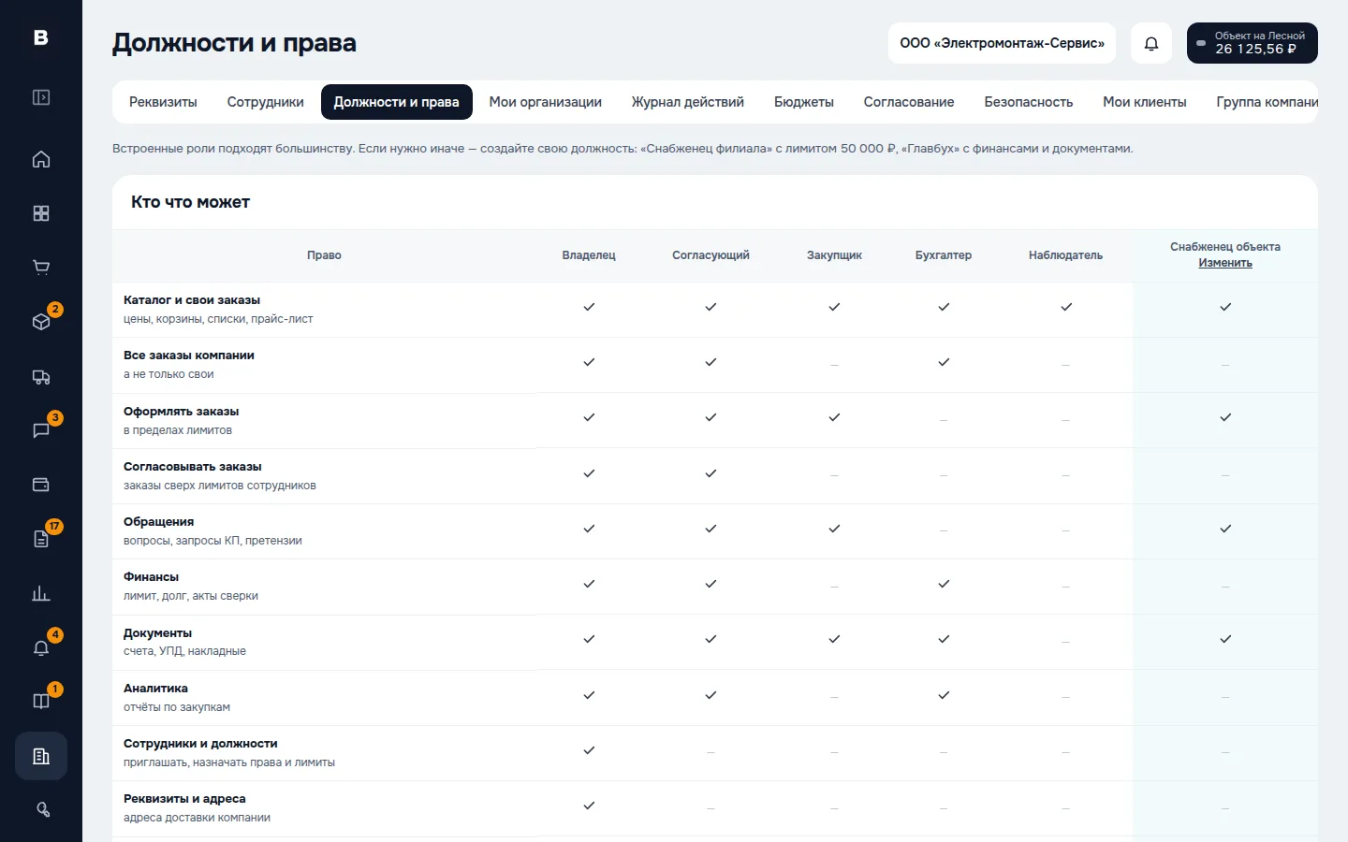The image size is (1348, 842).
Task: Click the Аналитика row title
Action: pos(155,689)
